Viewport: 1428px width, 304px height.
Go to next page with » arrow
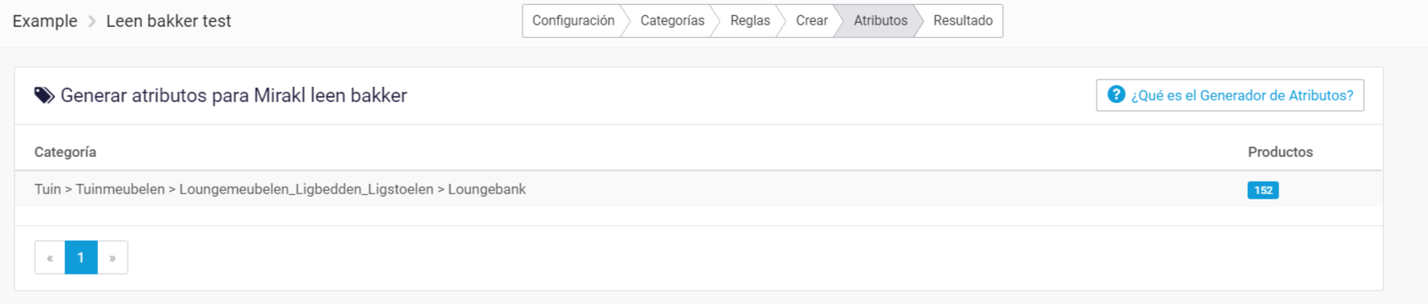pyautogui.click(x=112, y=258)
